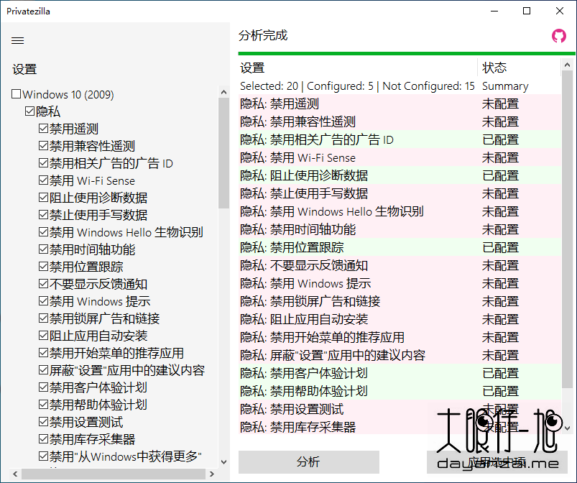Click the tree horizontal scroll-right arrow
Image resolution: width=577 pixels, height=483 pixels.
point(211,474)
